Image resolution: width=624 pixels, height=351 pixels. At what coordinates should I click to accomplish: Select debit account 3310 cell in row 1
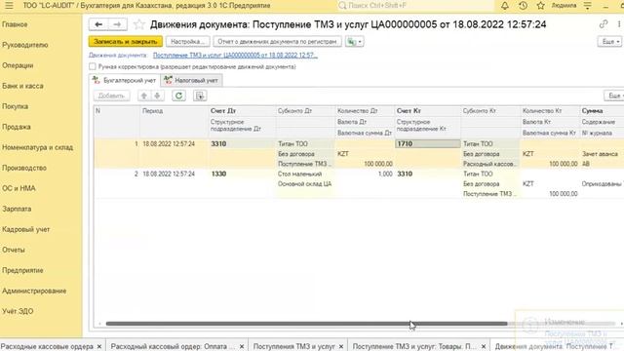242,143
